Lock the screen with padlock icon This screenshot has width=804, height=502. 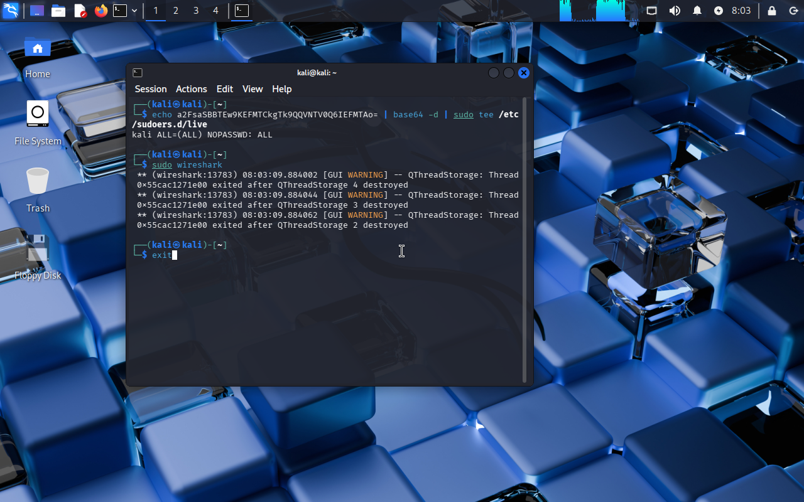pyautogui.click(x=772, y=11)
